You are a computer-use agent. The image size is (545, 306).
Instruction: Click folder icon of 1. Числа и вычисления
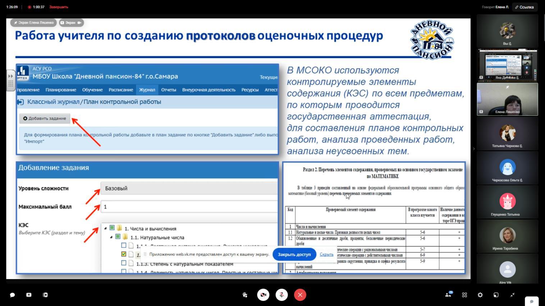119,228
